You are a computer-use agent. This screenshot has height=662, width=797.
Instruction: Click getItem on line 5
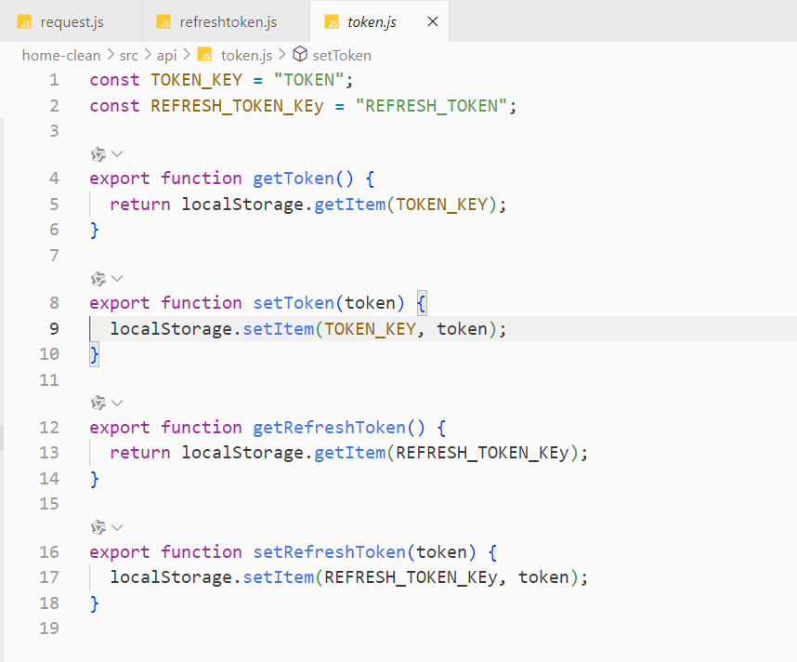click(349, 205)
